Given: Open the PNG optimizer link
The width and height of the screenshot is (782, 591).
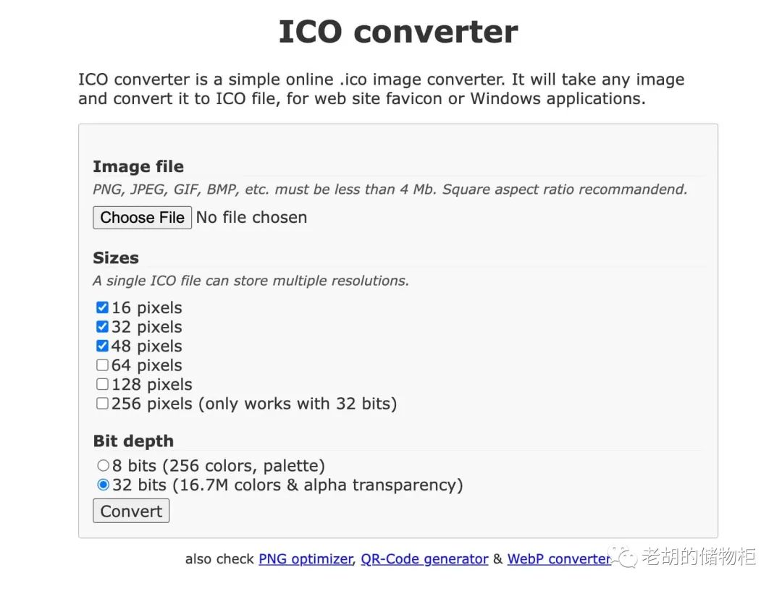Looking at the screenshot, I should (x=305, y=558).
